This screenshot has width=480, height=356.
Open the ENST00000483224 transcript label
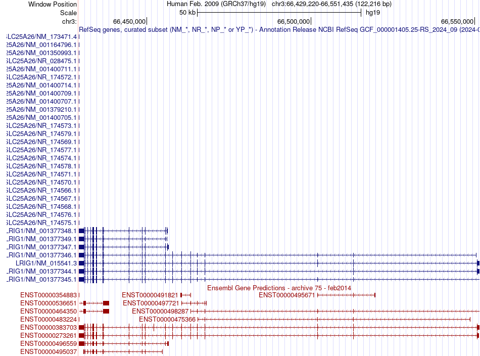pos(49,320)
